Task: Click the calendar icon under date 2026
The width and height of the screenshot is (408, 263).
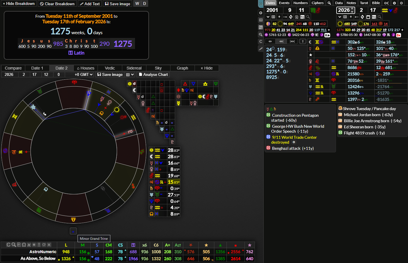Action: click(368, 17)
